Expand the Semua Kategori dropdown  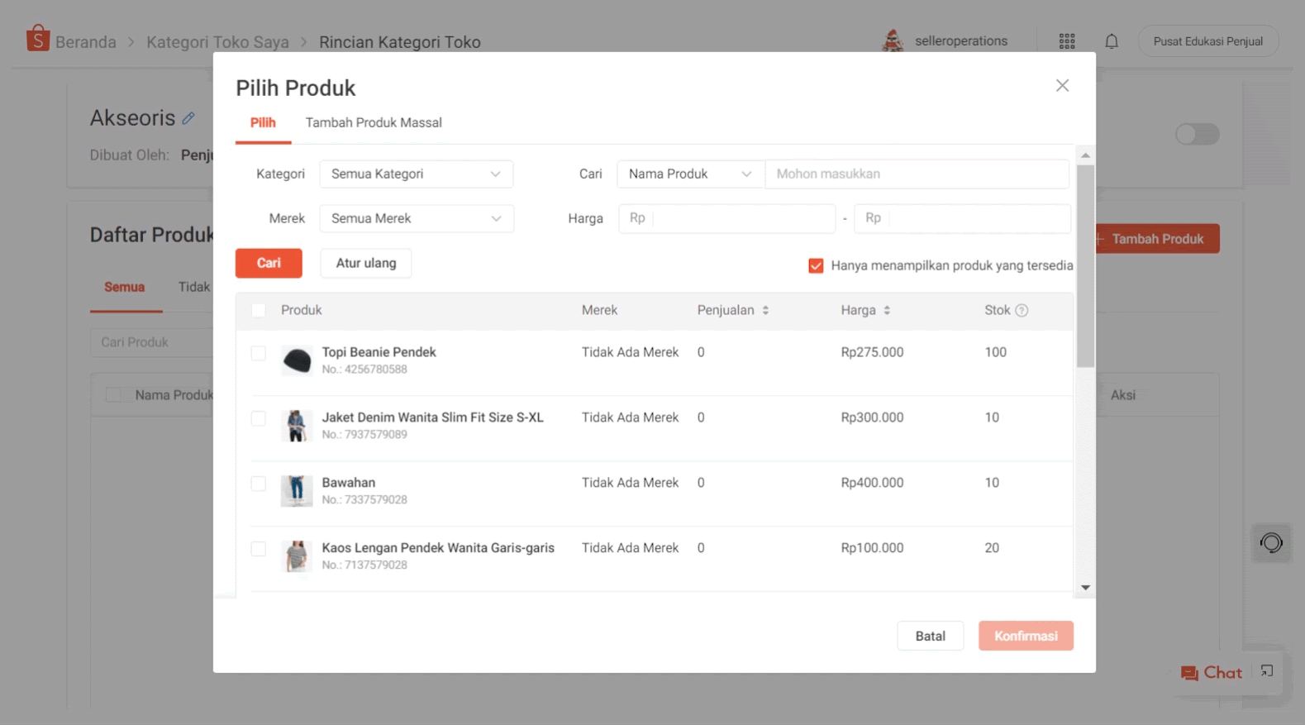point(416,174)
